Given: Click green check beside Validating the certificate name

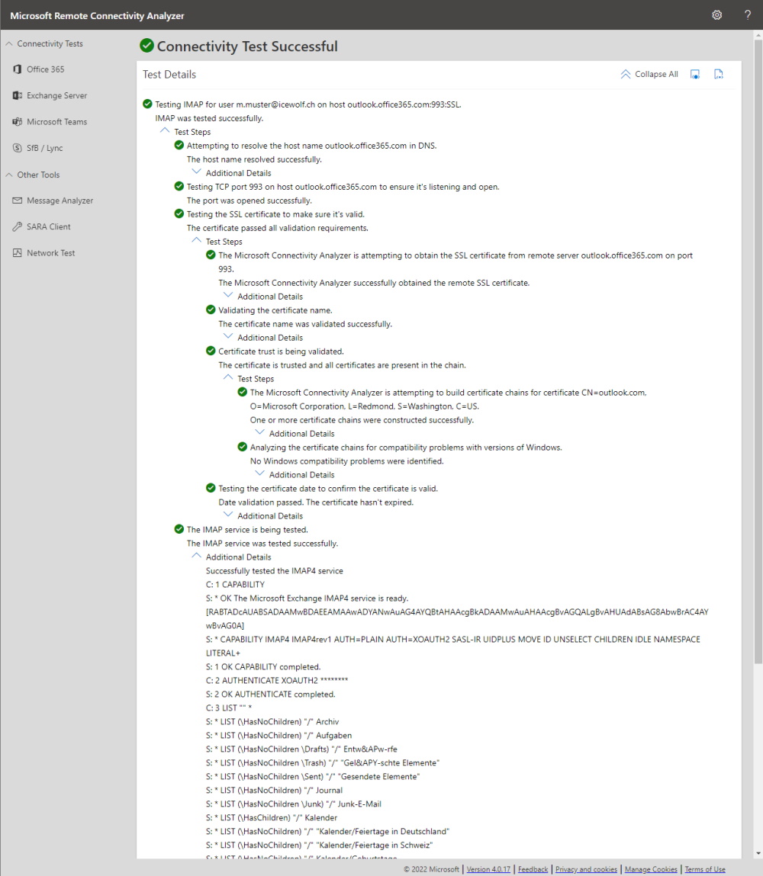Looking at the screenshot, I should click(x=211, y=310).
